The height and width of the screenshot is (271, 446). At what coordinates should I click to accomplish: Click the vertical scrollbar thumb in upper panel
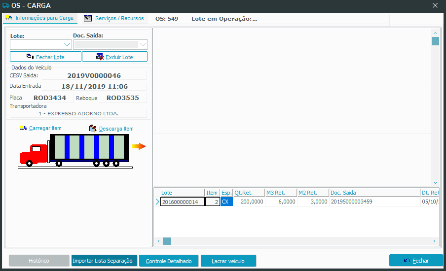[435, 41]
